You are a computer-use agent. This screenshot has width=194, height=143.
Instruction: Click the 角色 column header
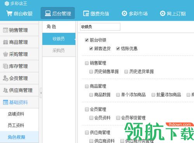[x=51, y=26]
